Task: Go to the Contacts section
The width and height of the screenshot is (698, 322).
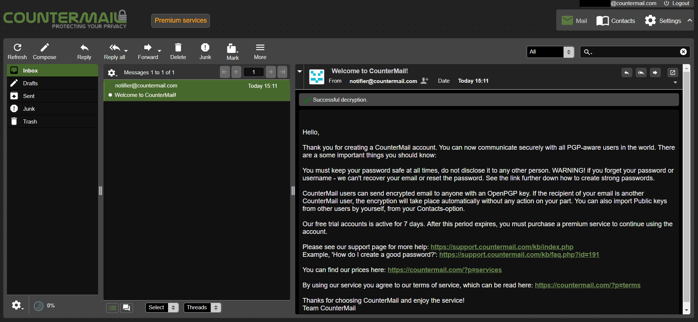Action: pyautogui.click(x=616, y=21)
